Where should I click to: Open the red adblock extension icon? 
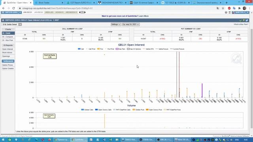click(x=229, y=8)
